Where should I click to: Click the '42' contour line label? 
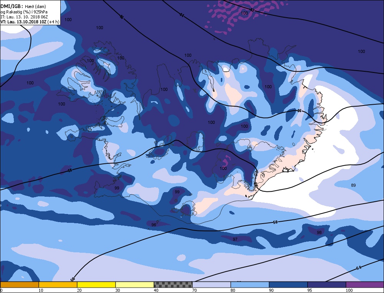coord(252,10)
